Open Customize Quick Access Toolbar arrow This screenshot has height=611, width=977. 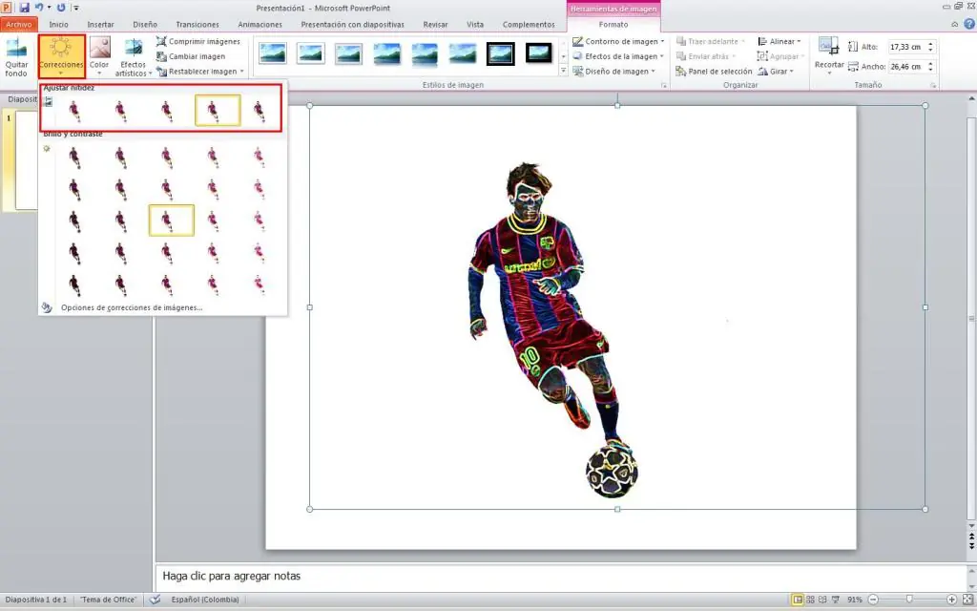coord(76,8)
